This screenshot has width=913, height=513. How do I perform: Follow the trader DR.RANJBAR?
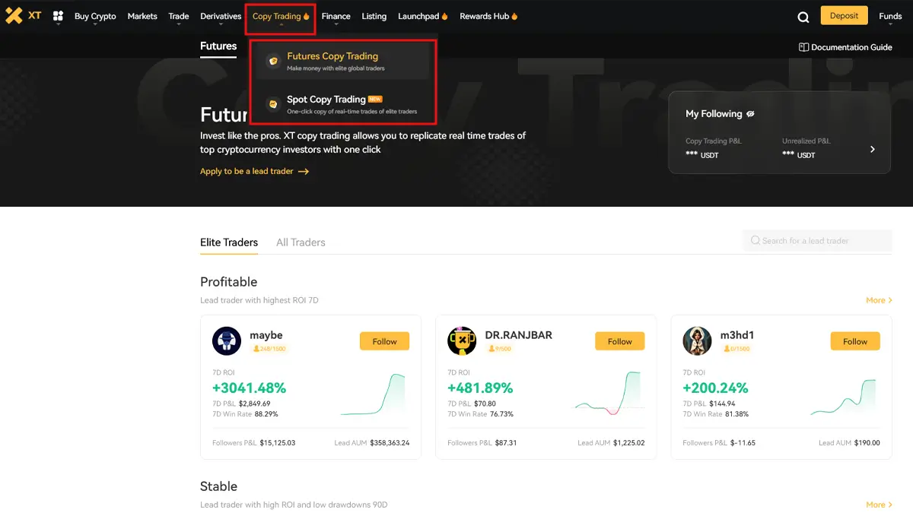click(620, 341)
